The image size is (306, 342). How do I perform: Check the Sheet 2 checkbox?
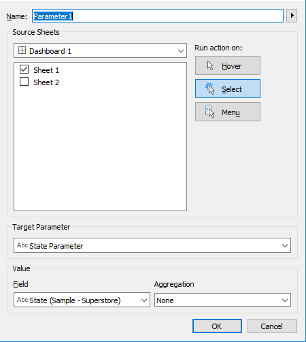pos(24,82)
